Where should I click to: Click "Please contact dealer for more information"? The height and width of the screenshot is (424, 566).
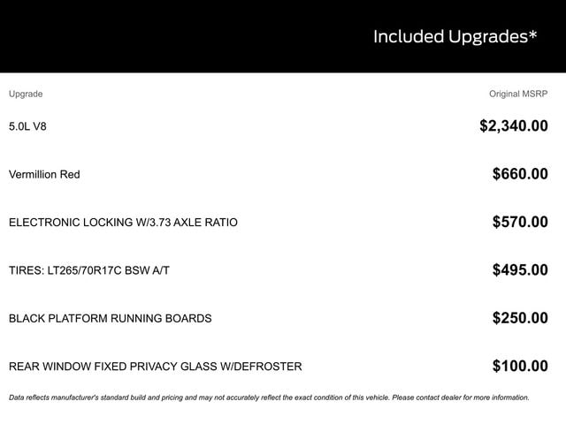point(464,397)
